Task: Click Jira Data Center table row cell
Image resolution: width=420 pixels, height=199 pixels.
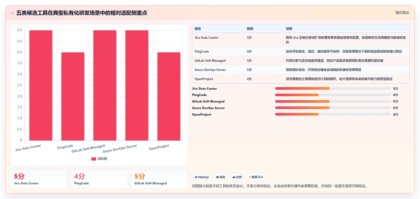Action: pos(206,38)
